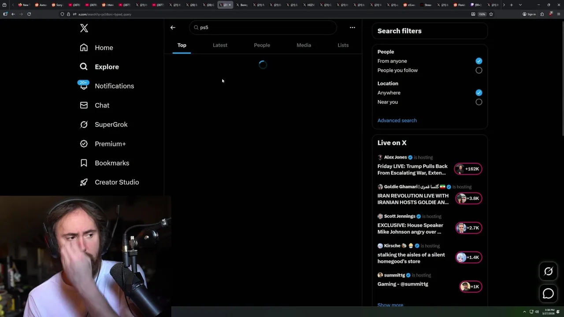Switch to the Lists search tab

(343, 45)
